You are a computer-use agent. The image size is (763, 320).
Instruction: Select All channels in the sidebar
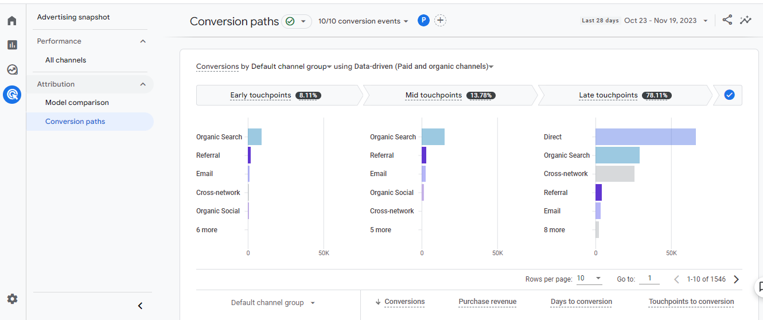66,60
